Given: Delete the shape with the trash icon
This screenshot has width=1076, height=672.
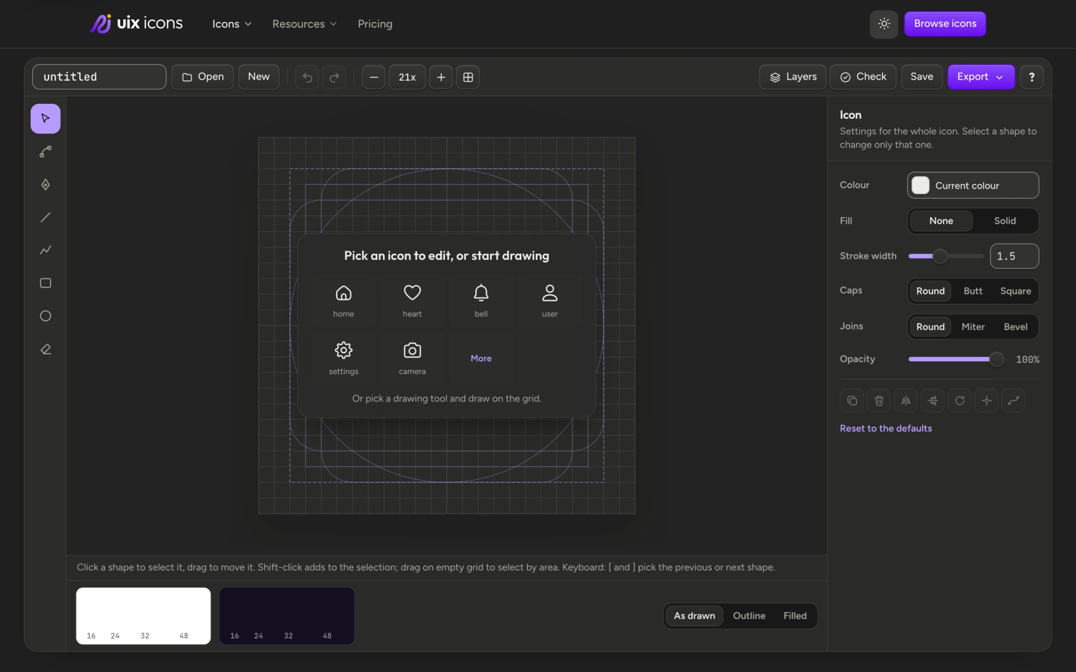Looking at the screenshot, I should coord(879,401).
